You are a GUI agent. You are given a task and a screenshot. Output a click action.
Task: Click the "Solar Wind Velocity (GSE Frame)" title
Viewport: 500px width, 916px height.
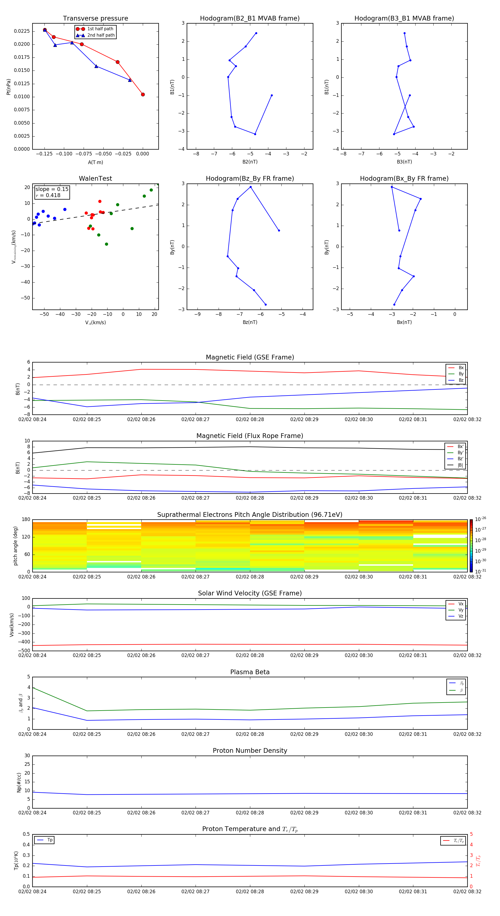pyautogui.click(x=250, y=593)
